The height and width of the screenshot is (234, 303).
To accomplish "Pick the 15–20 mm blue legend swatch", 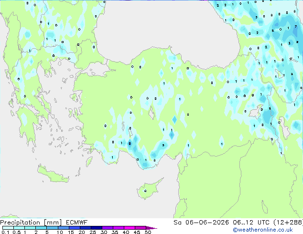I will coord(74,228).
